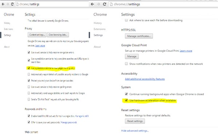This screenshot has width=218, height=134.
Task: Check 'Ask where to save each file' box
Action: click(x=126, y=20)
